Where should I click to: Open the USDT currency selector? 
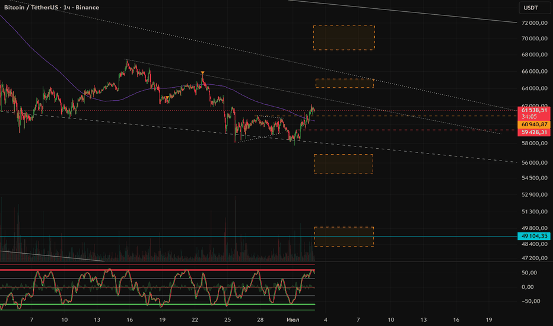[x=534, y=8]
